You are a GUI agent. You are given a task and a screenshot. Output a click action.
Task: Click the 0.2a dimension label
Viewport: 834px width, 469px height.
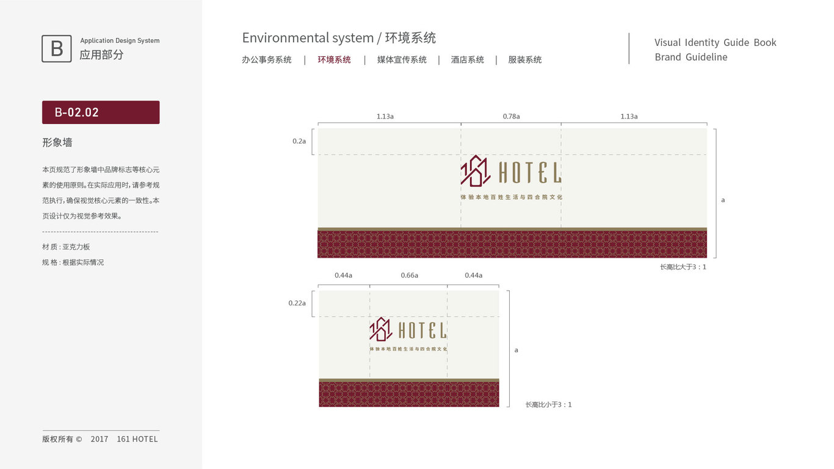click(x=299, y=141)
